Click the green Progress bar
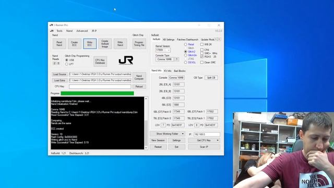This screenshot has width=334, height=188. 98,93
